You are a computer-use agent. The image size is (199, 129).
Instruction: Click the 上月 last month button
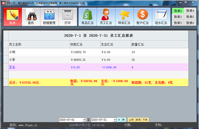coord(131,120)
